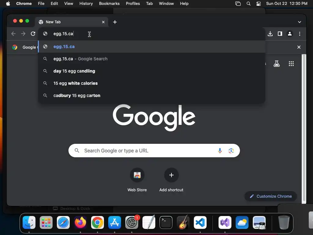Open the View menu
313x235 pixels.
tap(68, 4)
